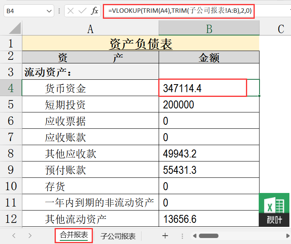Screen dimensions: 291x244
Task: Select cell with value 200000
Action: tap(209, 104)
